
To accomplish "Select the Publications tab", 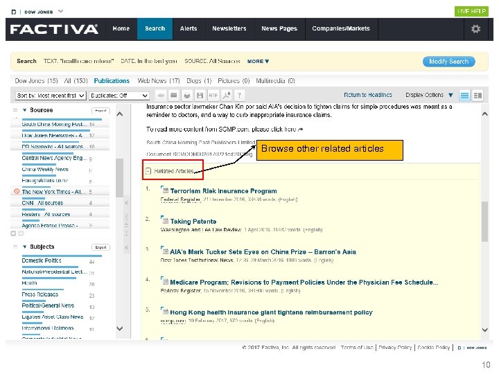I will (112, 81).
